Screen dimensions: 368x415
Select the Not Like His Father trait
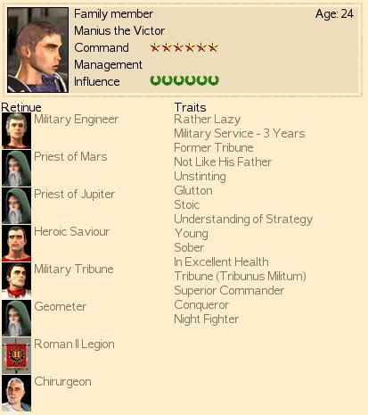click(223, 162)
